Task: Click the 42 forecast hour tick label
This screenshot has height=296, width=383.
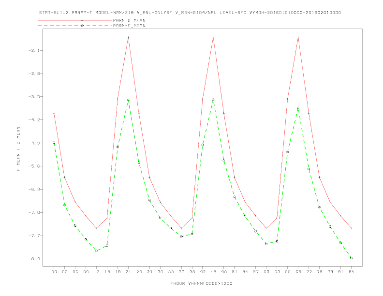Action: coord(203,272)
